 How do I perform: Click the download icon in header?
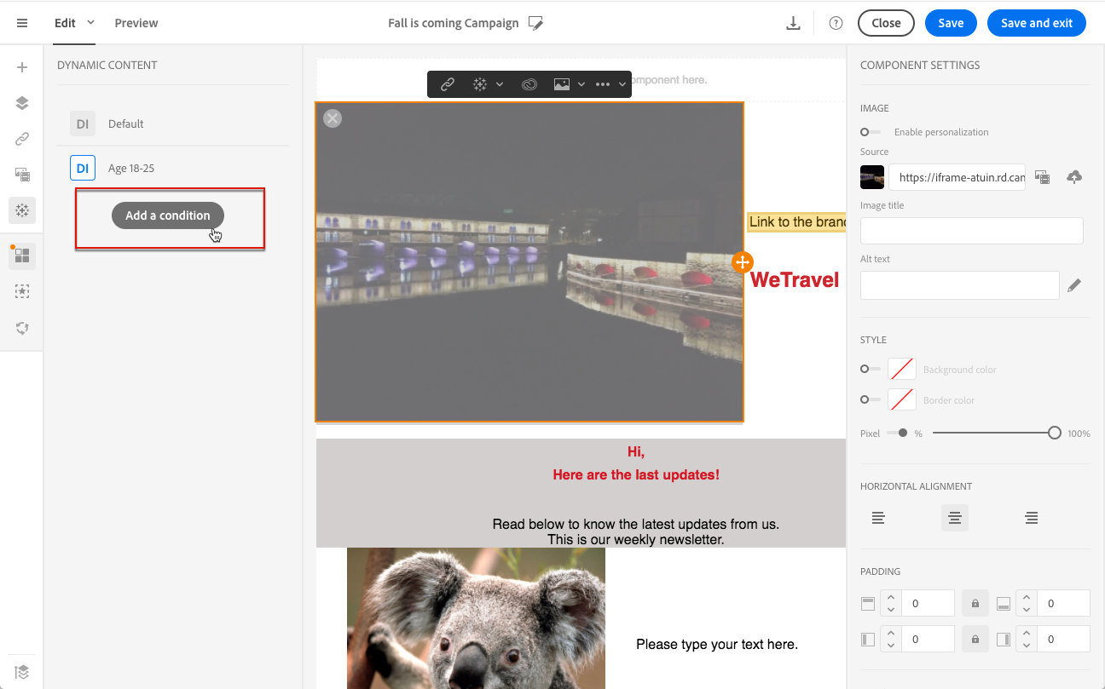point(793,23)
